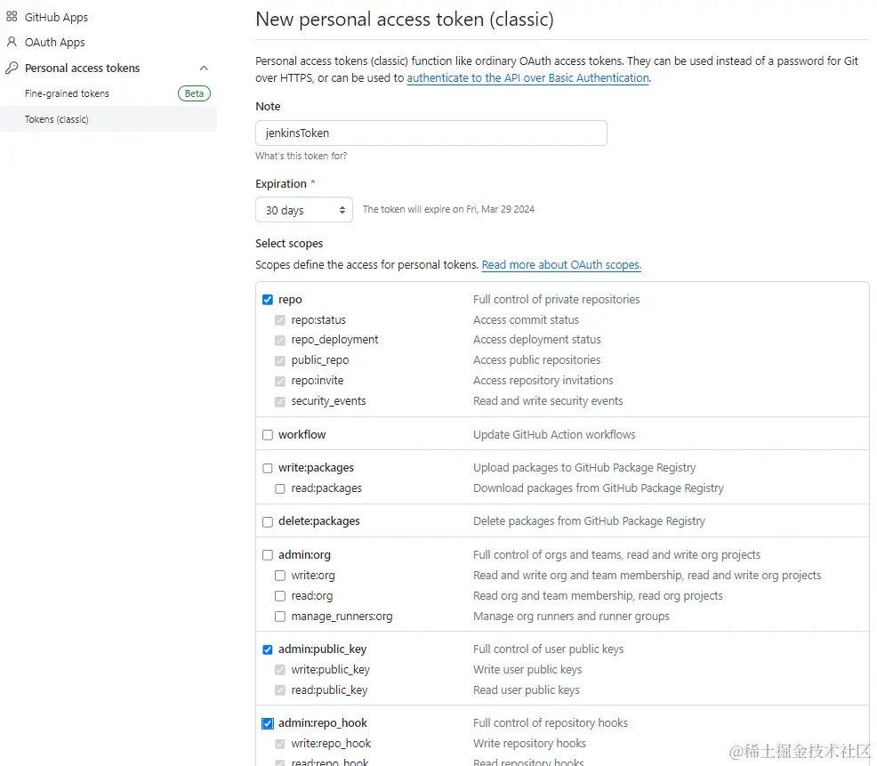Screen dimensions: 877x766
Task: Uncheck the repo scope checkbox
Action: pos(268,300)
